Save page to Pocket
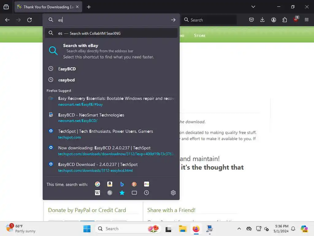The height and width of the screenshot is (236, 314). (x=251, y=20)
